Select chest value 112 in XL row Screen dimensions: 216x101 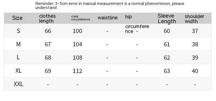(77, 71)
